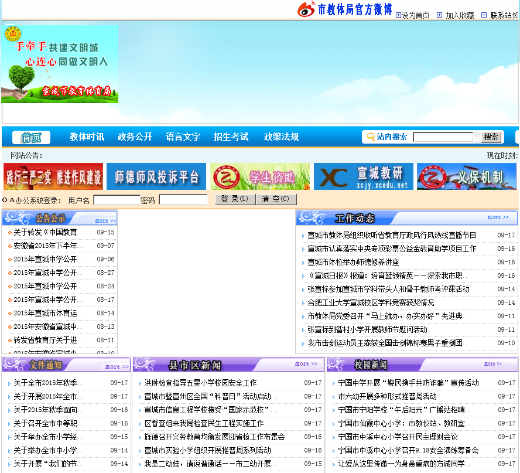The image size is (520, 473).
Task: Open file notice 关于全市2015年秋季
Action: (47, 383)
